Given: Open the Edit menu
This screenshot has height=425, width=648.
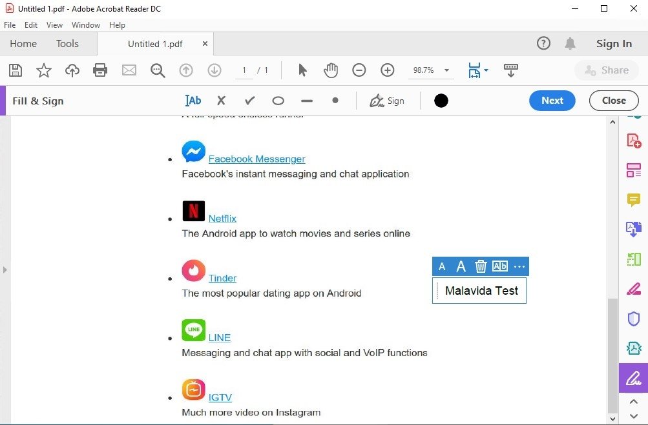Looking at the screenshot, I should click(x=31, y=25).
